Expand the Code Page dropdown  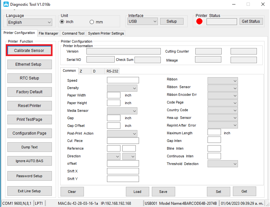223,103
